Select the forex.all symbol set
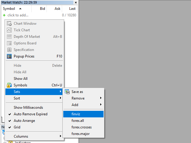 tap(83, 121)
